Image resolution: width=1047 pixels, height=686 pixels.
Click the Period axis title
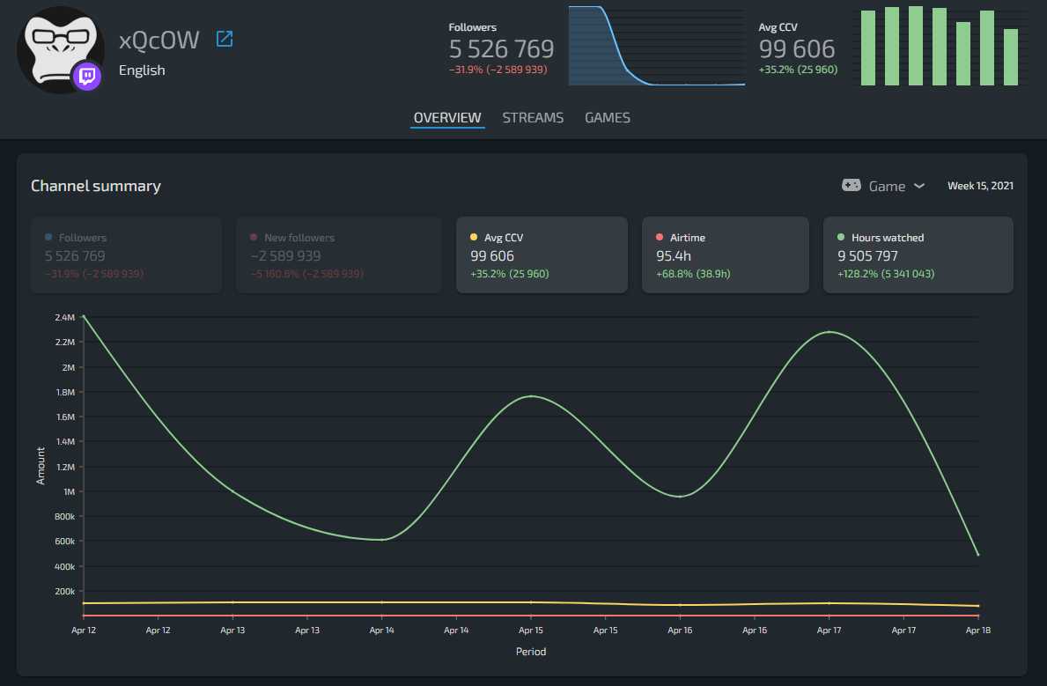(531, 652)
